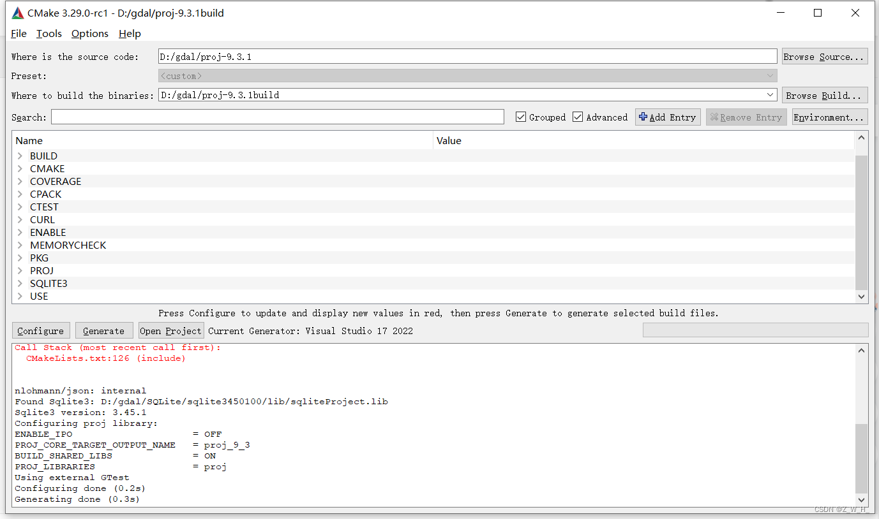The width and height of the screenshot is (879, 519).
Task: Expand the USE group
Action: [20, 296]
